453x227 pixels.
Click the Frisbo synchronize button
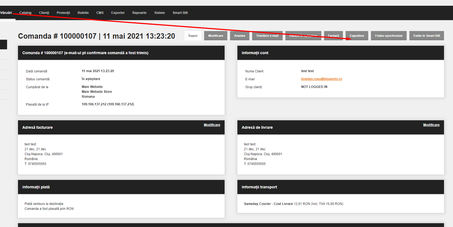pos(389,36)
